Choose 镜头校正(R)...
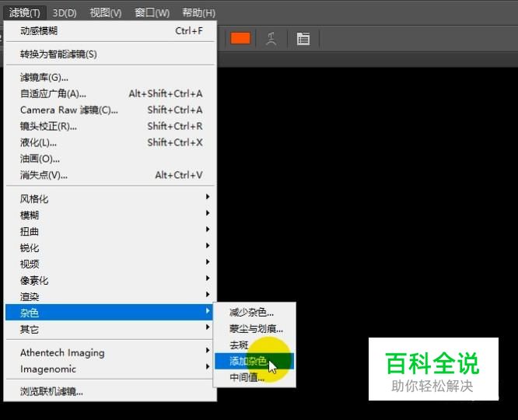Screen dimensions: 518x420 coord(111,126)
